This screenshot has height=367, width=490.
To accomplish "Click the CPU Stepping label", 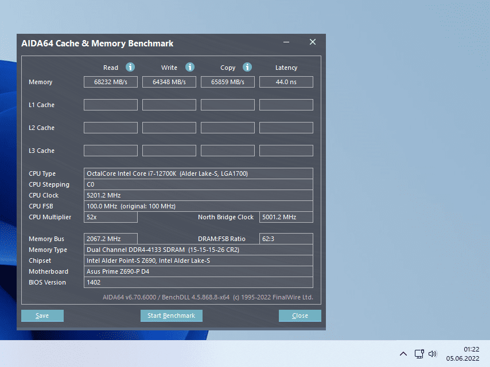I will 49,184.
